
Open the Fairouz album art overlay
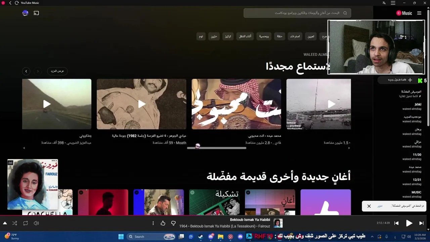[x=33, y=185]
